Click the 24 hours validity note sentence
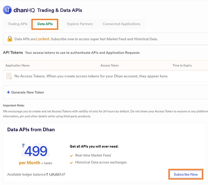The width and height of the screenshot is (208, 185). (66, 111)
